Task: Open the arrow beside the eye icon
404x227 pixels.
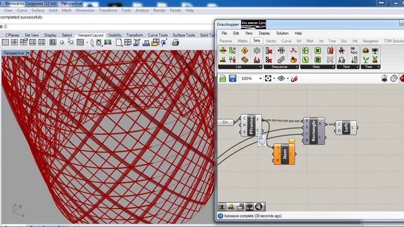Action: tap(288, 78)
